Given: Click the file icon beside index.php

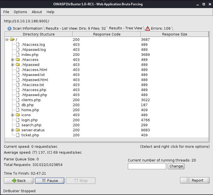Looking at the screenshot, I should click(18, 54).
